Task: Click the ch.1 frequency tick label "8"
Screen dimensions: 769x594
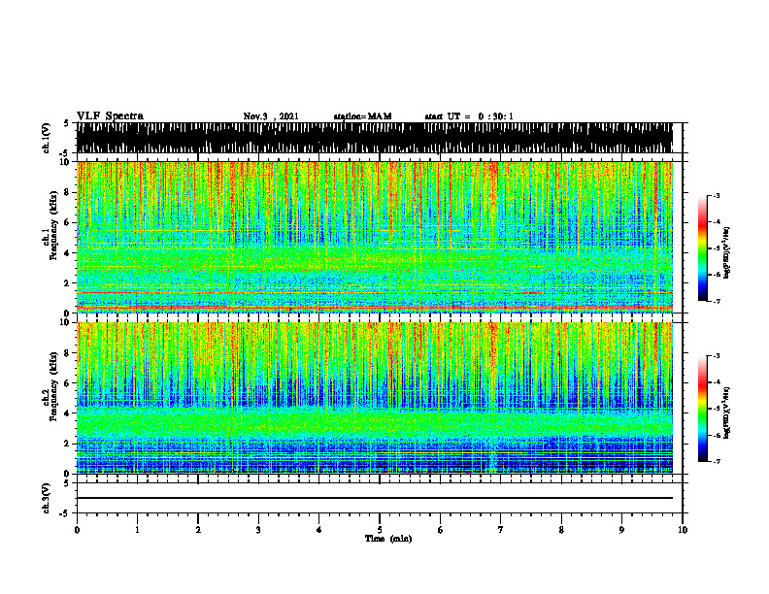Action: pyautogui.click(x=68, y=192)
